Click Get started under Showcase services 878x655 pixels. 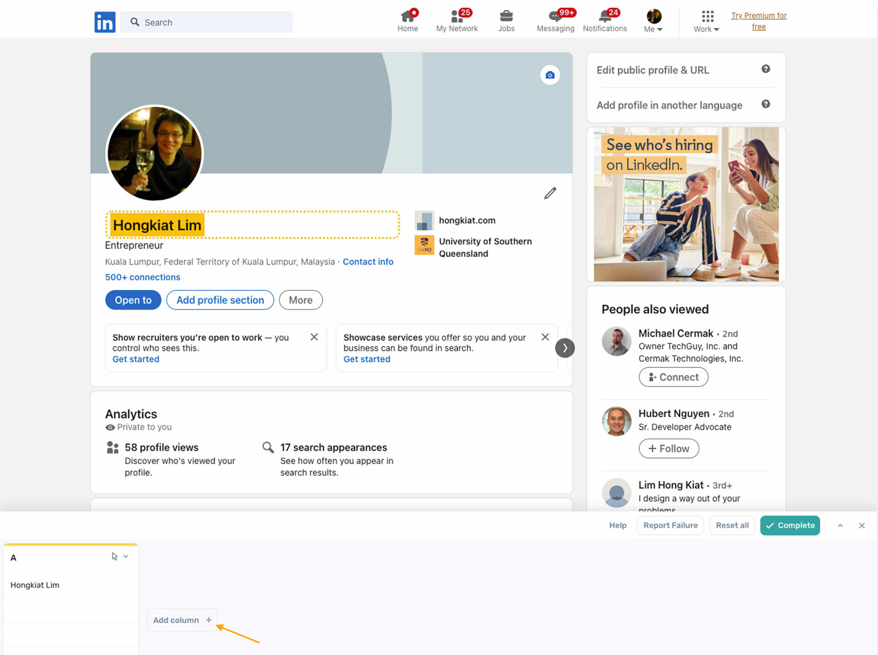(367, 359)
